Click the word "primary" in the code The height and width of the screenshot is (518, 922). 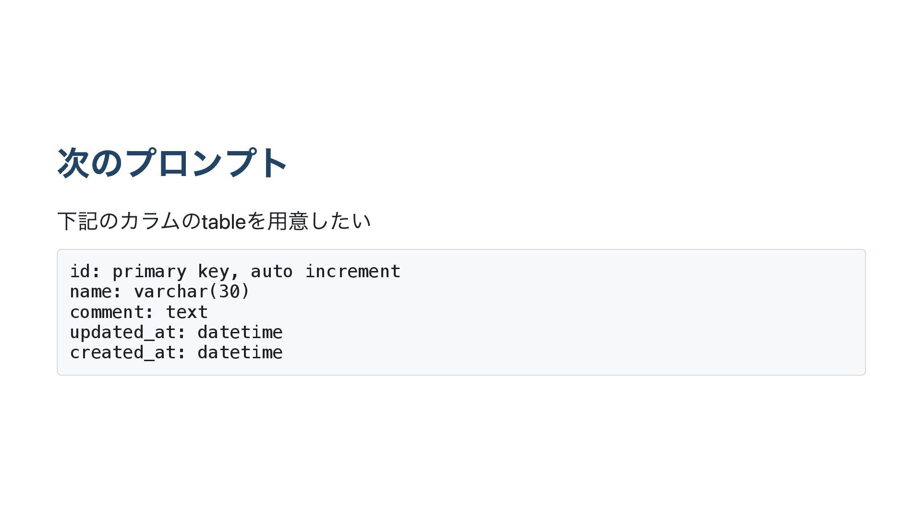149,272
